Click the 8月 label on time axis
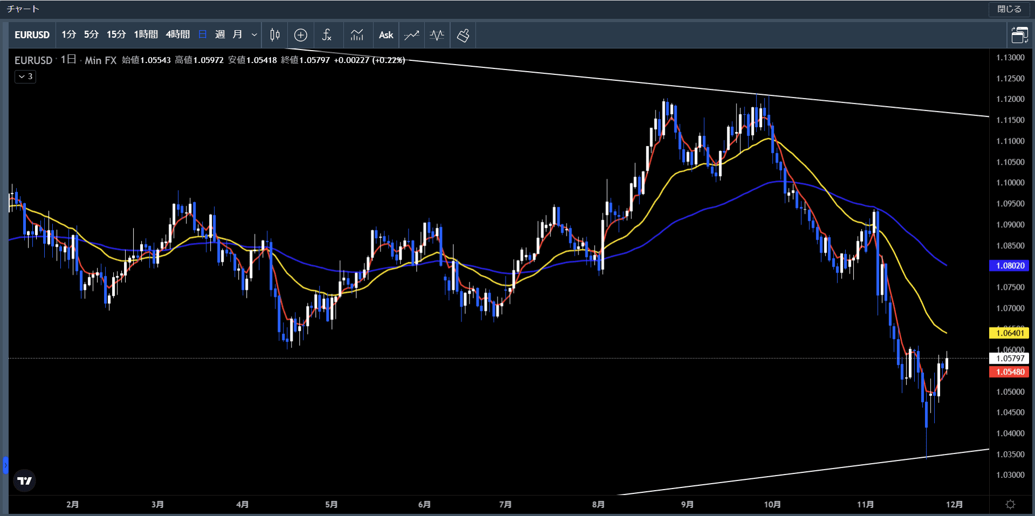Screen dimensions: 1035x516 [598, 504]
